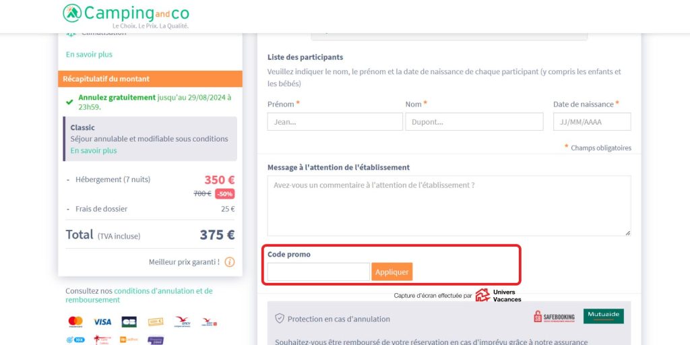Click the Code promo text field
This screenshot has width=690, height=345.
[x=318, y=272]
